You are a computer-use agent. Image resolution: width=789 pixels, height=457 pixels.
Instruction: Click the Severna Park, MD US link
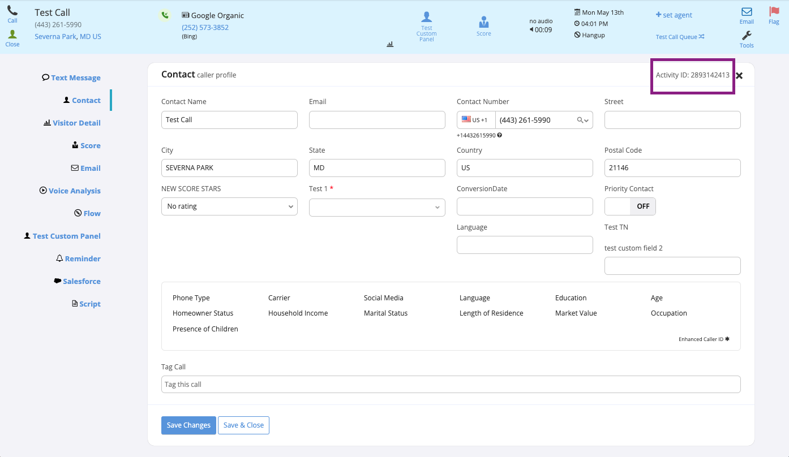[68, 36]
